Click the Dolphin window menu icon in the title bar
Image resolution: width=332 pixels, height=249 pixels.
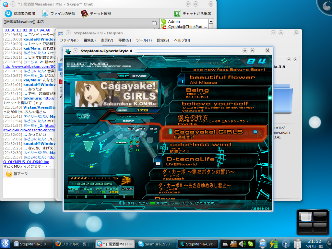61,33
